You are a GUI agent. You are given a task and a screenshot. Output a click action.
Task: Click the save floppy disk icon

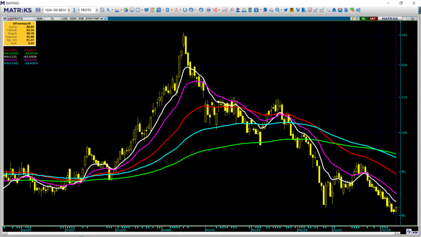(x=38, y=10)
